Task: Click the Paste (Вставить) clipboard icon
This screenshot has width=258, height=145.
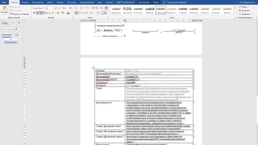Action: (4, 8)
